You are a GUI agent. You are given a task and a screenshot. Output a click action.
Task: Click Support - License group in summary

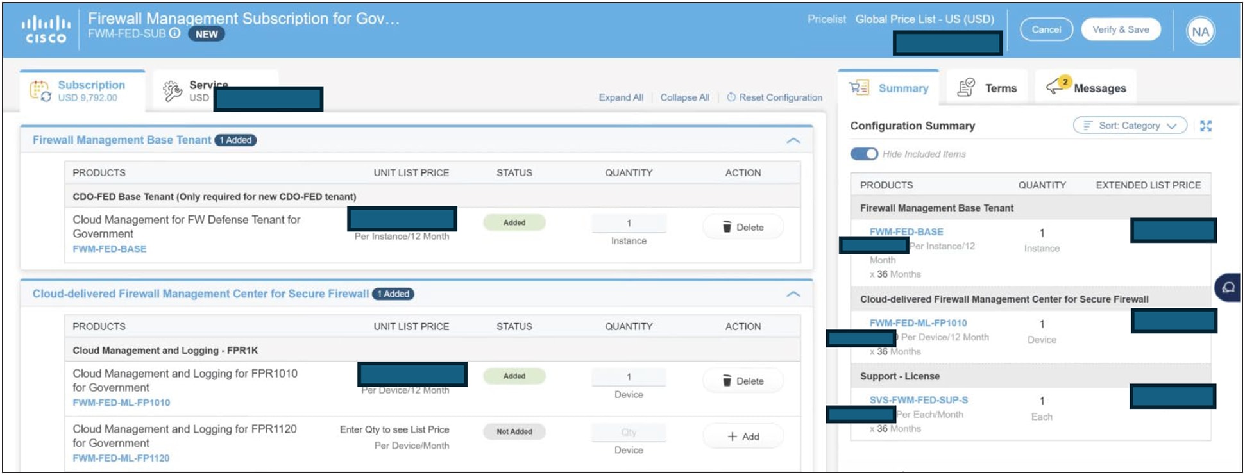pos(899,376)
